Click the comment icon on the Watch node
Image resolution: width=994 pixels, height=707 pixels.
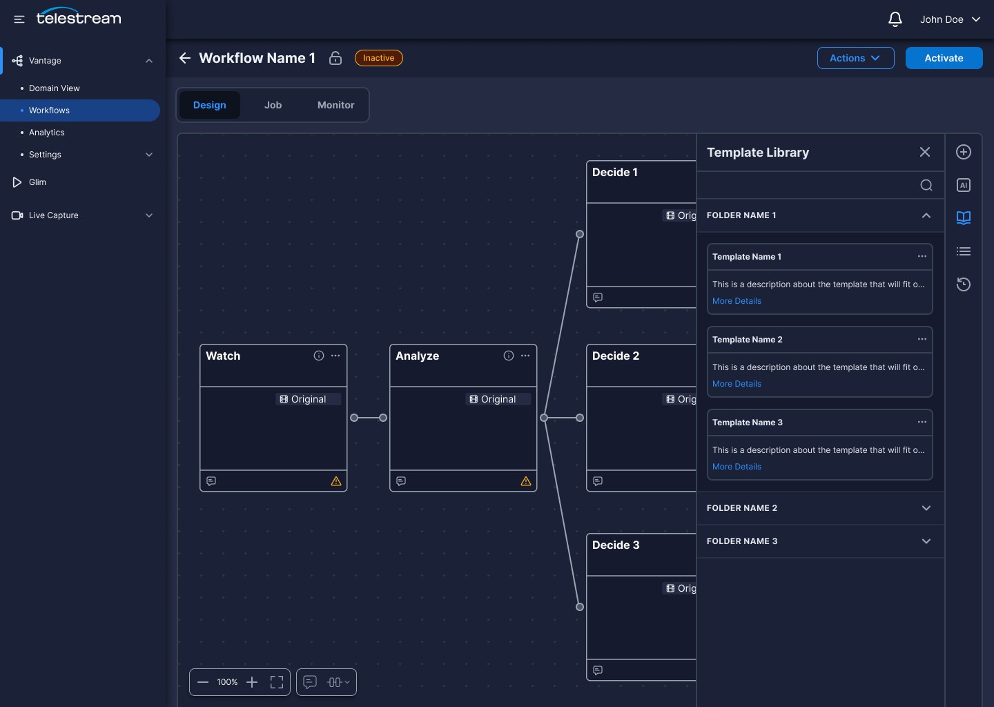pyautogui.click(x=211, y=481)
